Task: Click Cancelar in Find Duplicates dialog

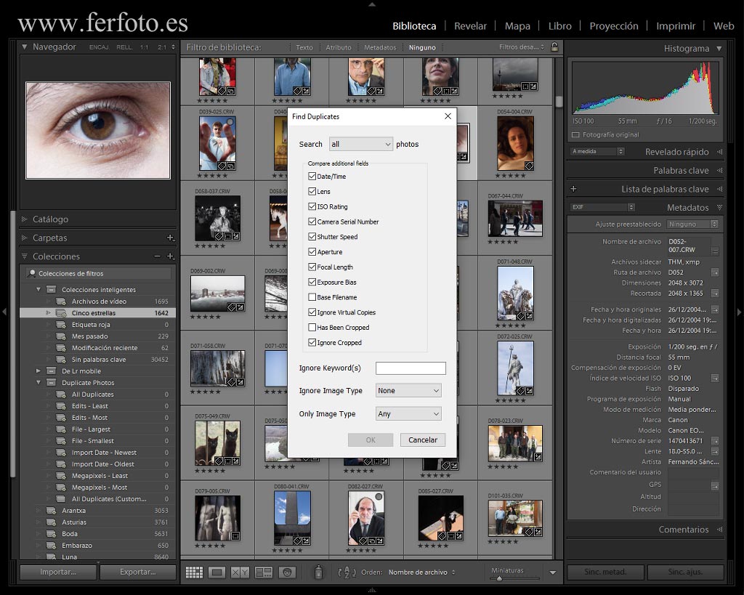Action: click(x=423, y=440)
